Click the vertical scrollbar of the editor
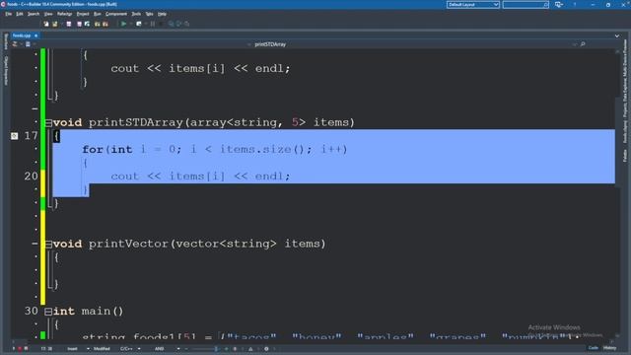 coord(618,193)
